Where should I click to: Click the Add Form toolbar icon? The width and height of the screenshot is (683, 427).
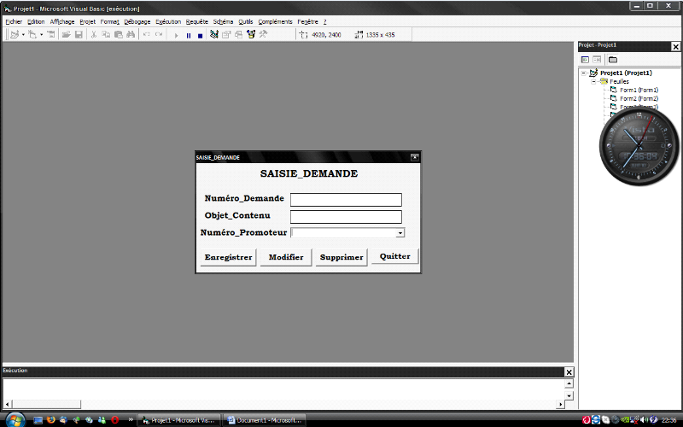pyautogui.click(x=32, y=34)
